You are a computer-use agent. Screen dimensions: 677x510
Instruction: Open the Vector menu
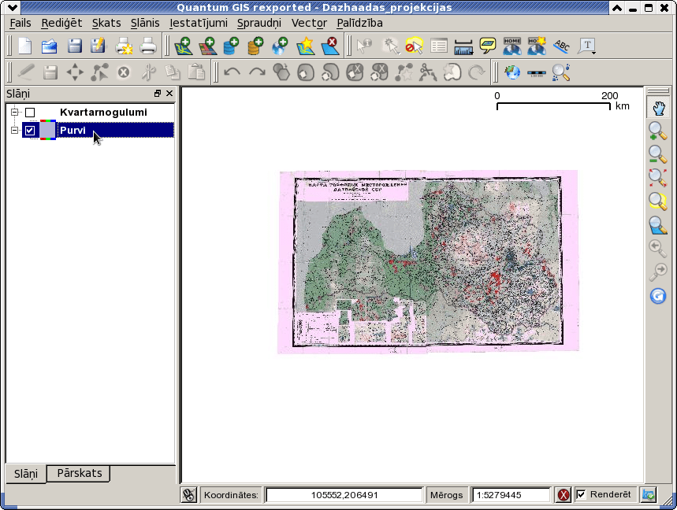pyautogui.click(x=309, y=23)
